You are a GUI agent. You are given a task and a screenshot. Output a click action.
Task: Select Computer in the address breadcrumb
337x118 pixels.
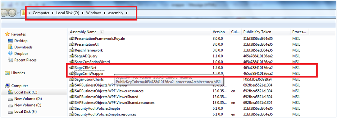click(41, 13)
